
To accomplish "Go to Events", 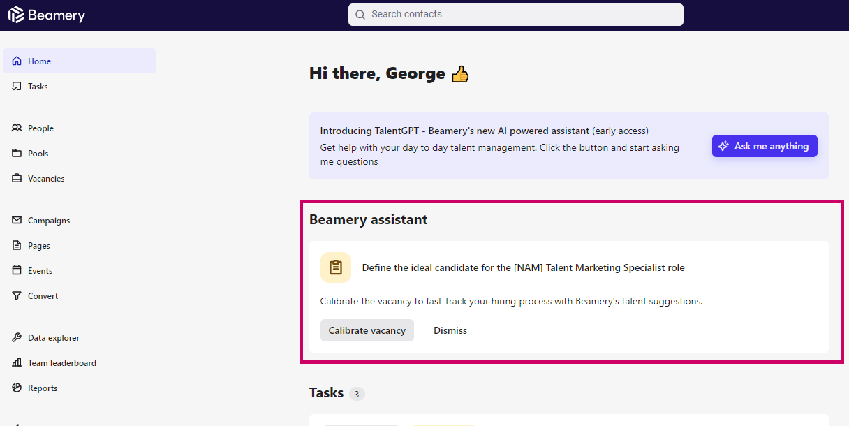I will click(x=80, y=271).
